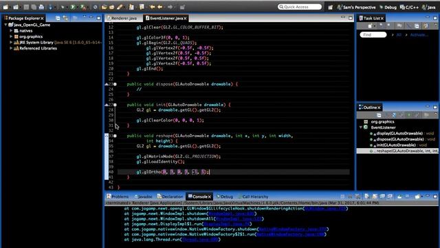
Task: Open the Javadoc tab
Action: pyautogui.click(x=143, y=196)
